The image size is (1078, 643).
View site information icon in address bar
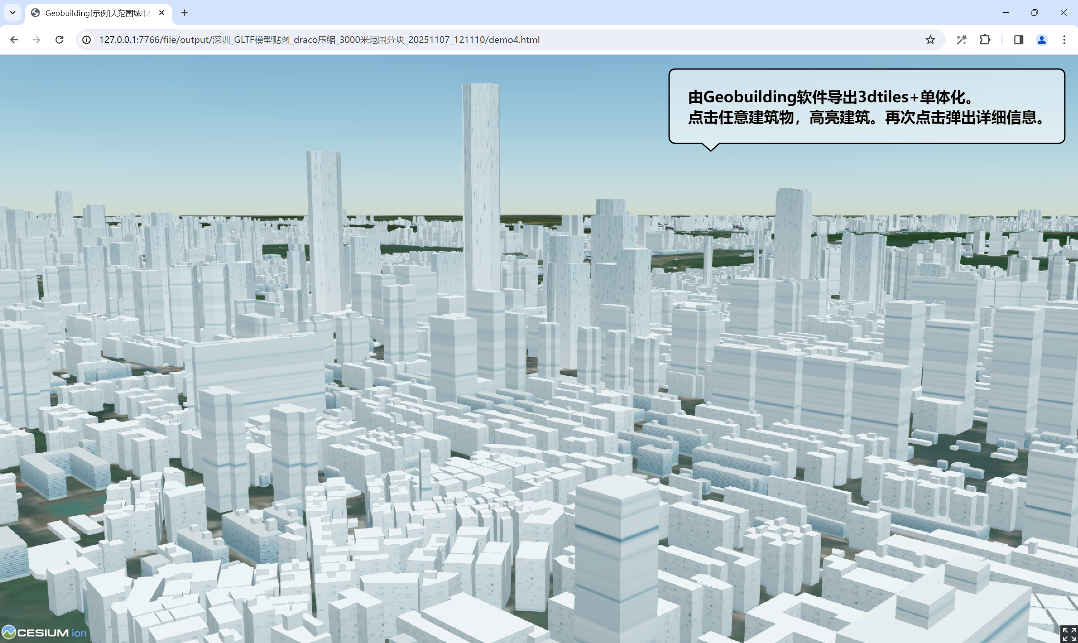pos(87,40)
